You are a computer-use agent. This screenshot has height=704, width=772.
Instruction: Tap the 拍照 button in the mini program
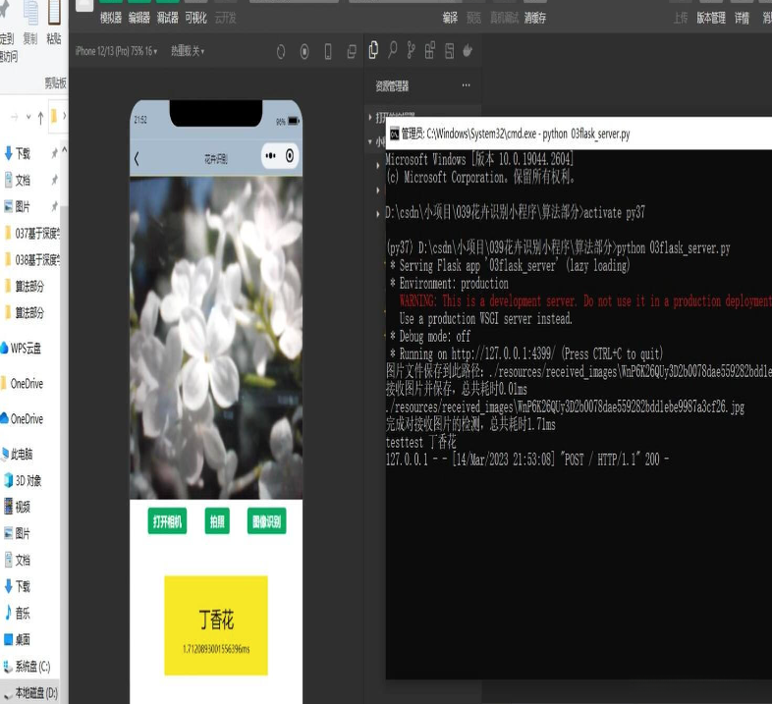click(x=217, y=521)
